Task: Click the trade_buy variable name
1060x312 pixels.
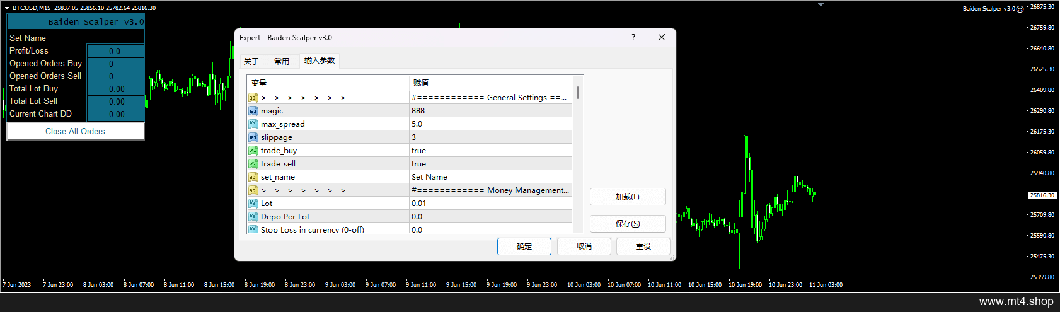Action: click(x=279, y=151)
